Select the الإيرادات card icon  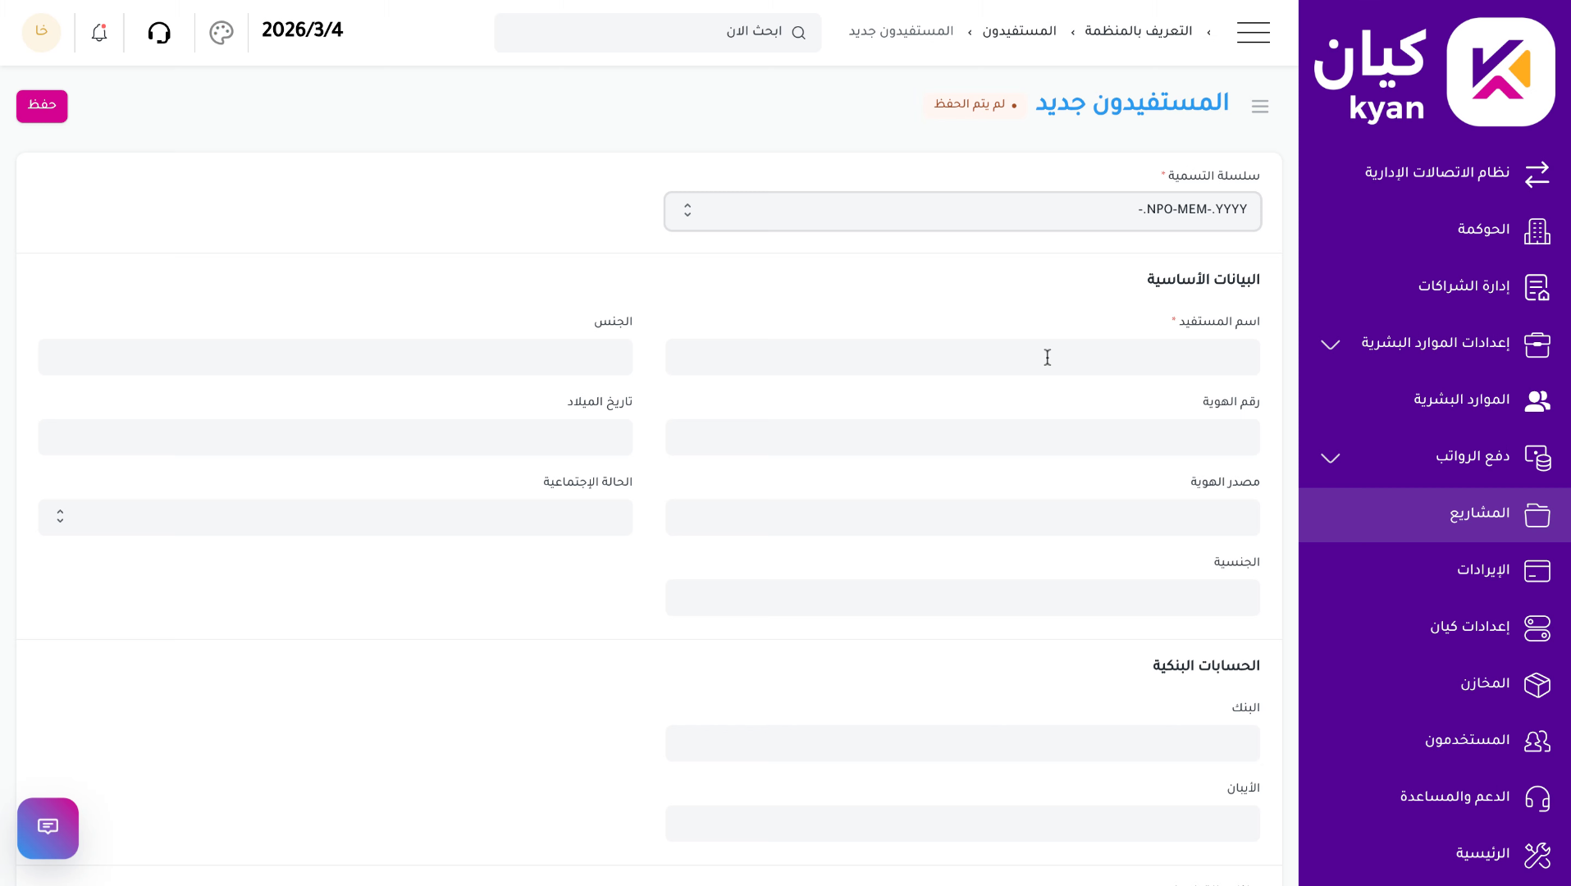click(x=1537, y=571)
